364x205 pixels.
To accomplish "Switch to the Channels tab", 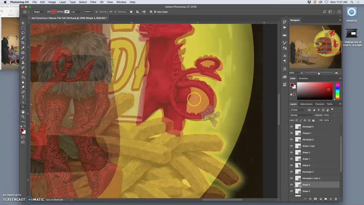I will [x=320, y=104].
